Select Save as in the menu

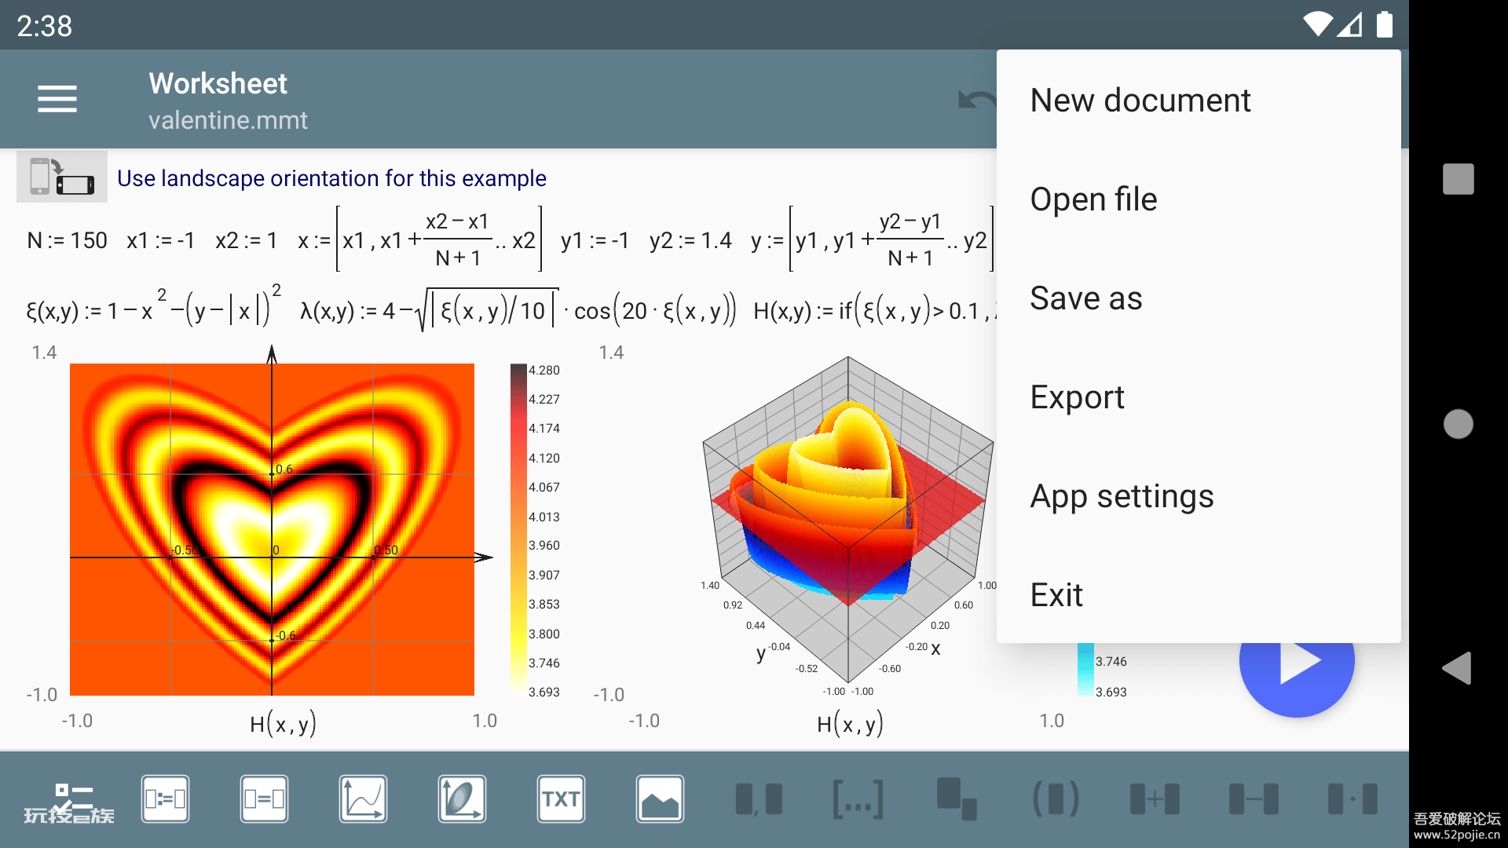tap(1199, 298)
